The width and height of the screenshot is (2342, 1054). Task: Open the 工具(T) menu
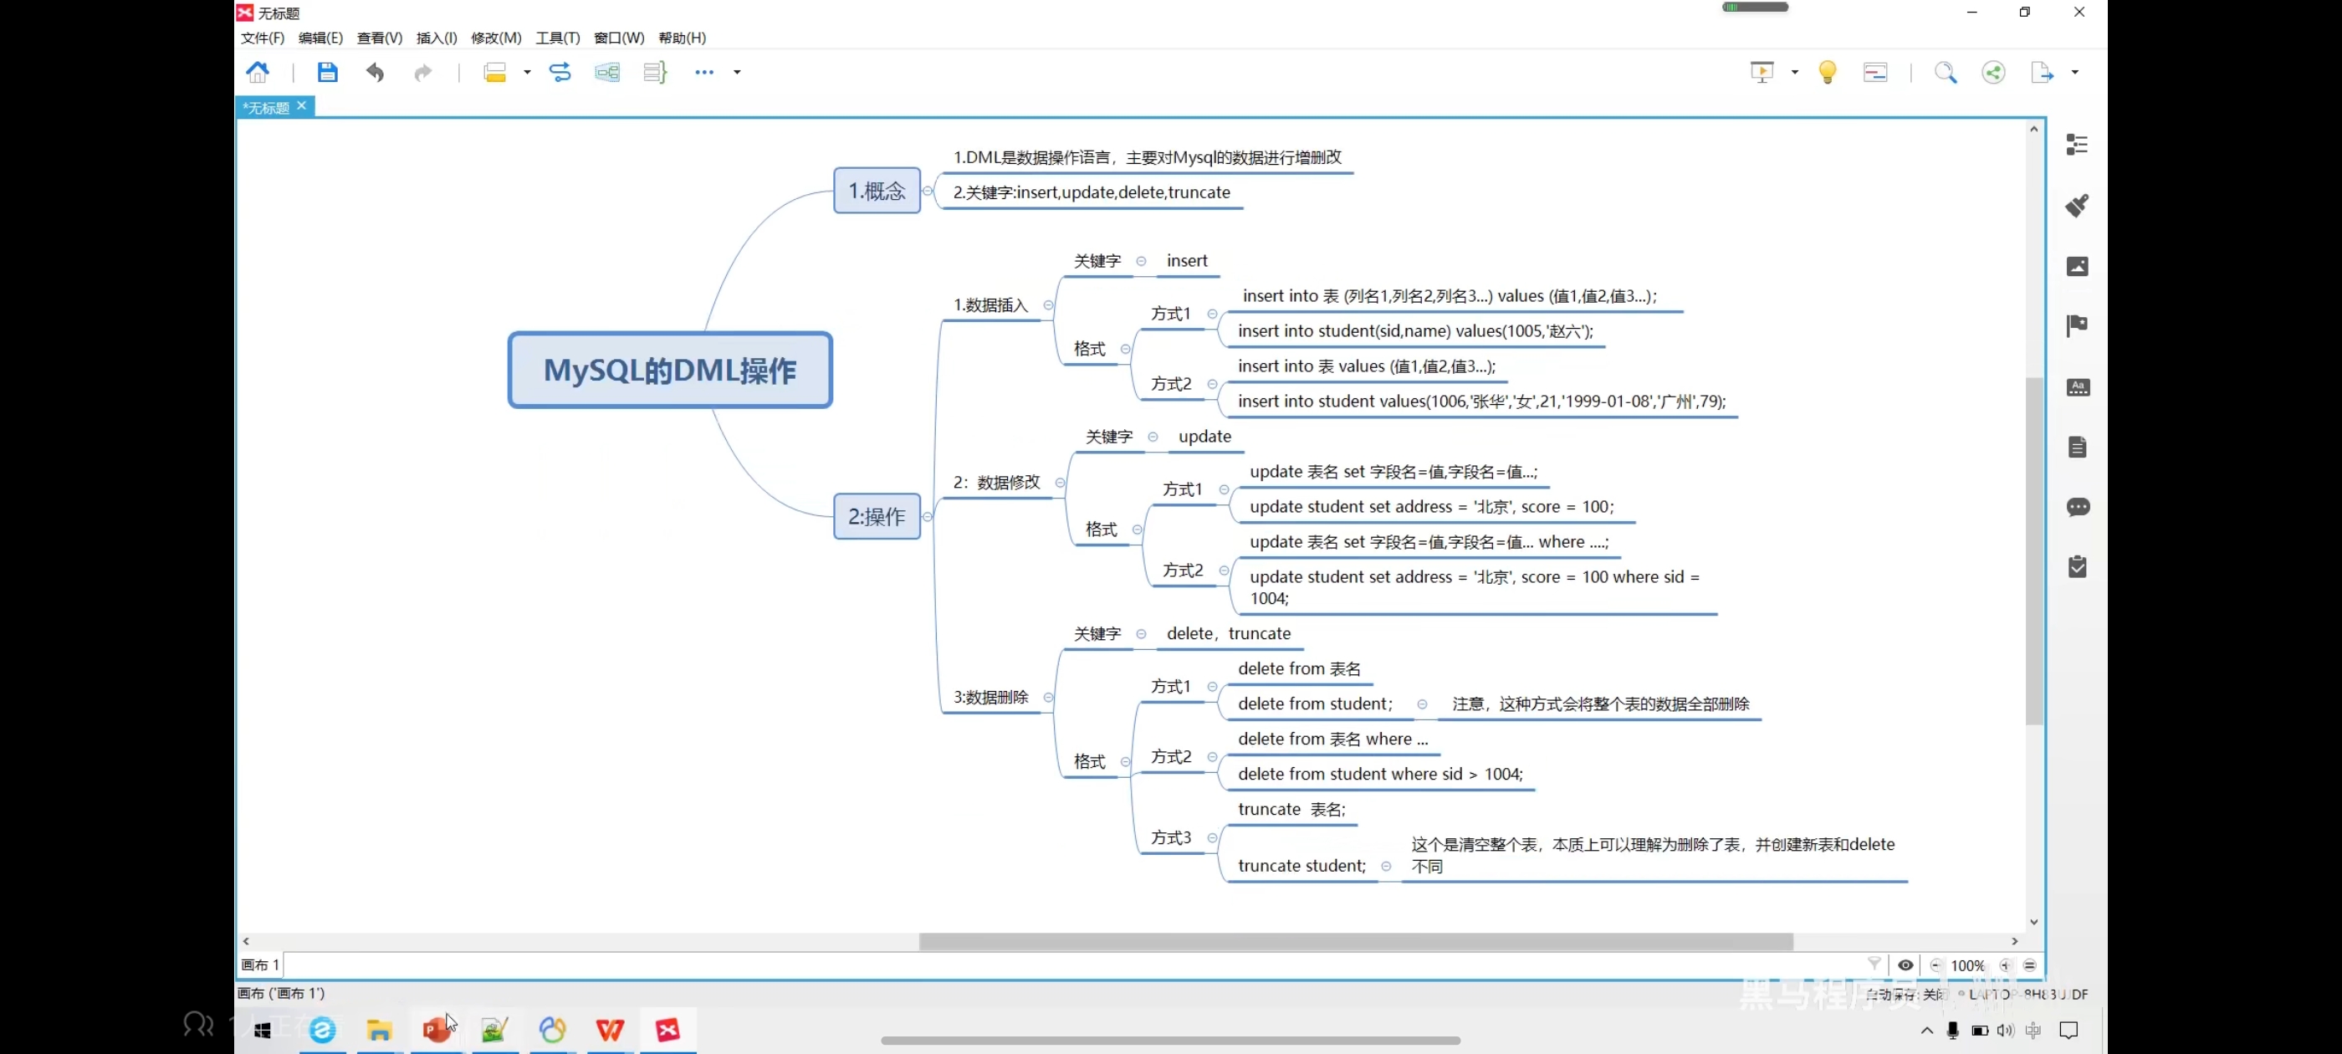556,38
